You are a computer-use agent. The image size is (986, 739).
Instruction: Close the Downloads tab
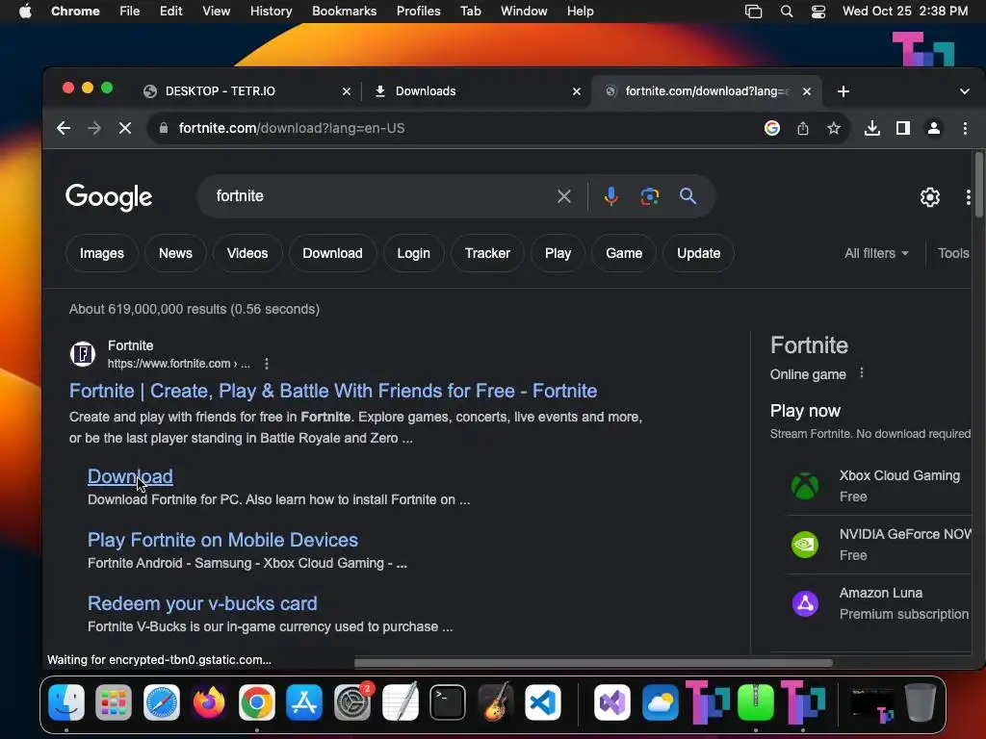click(577, 91)
